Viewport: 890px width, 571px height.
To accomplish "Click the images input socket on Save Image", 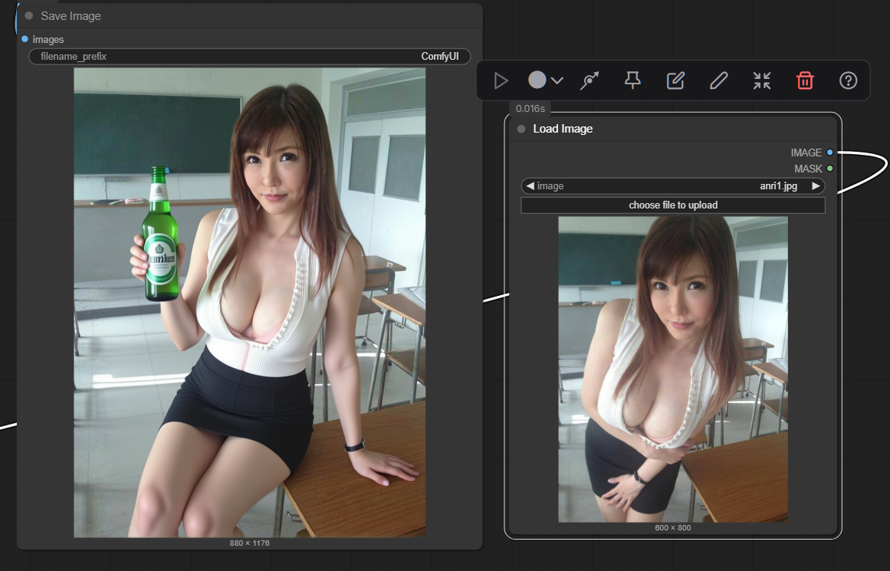I will pyautogui.click(x=25, y=39).
